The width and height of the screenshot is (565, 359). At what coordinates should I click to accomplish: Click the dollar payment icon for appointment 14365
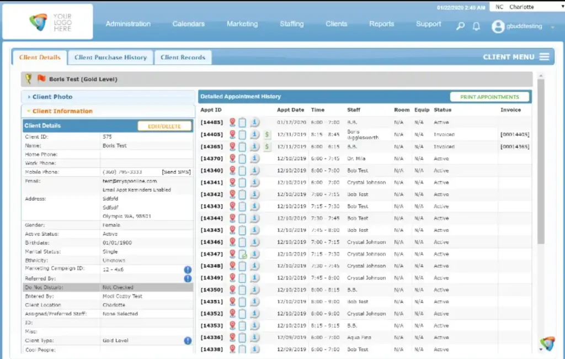click(267, 147)
